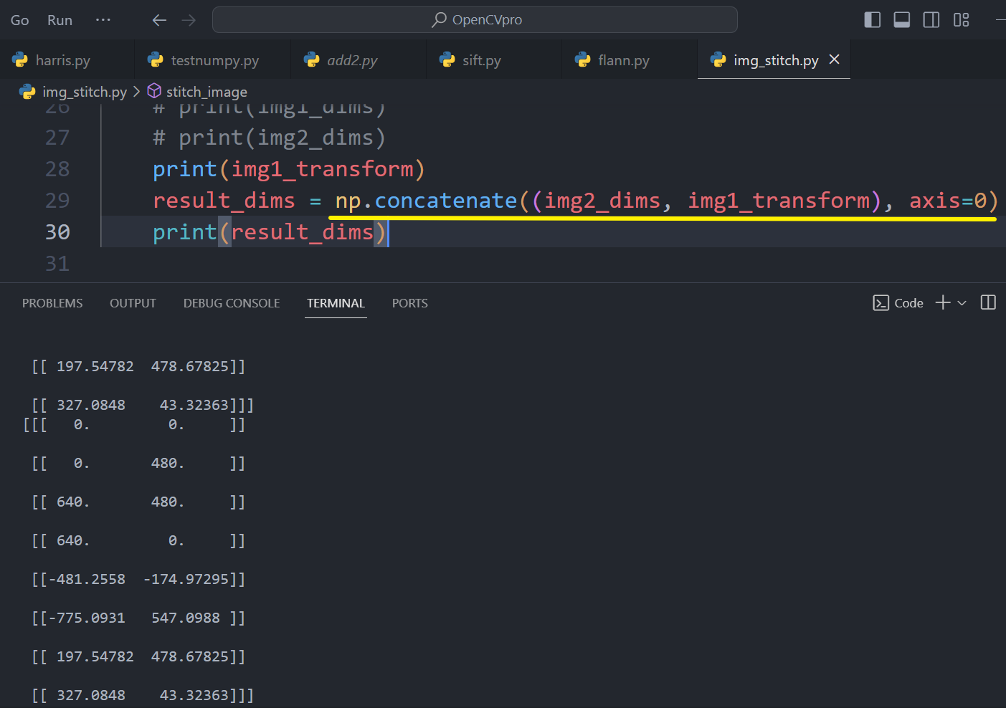1006x708 pixels.
Task: Click np.concatenate in line 29
Action: (426, 201)
